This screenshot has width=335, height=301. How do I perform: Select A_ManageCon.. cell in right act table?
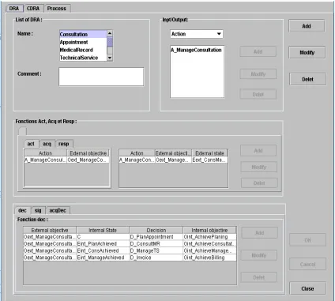click(x=137, y=160)
